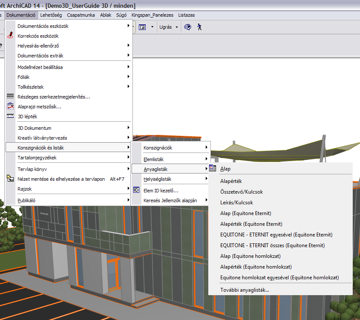
Task: Open the Listazas menu
Action: tap(186, 15)
